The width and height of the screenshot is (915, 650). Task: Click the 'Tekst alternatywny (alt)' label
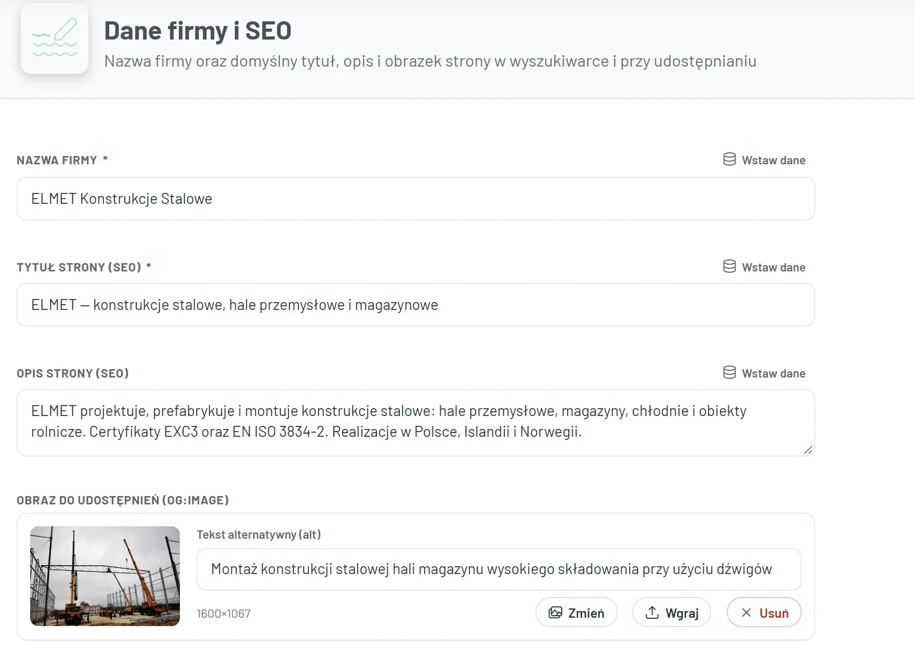click(259, 535)
